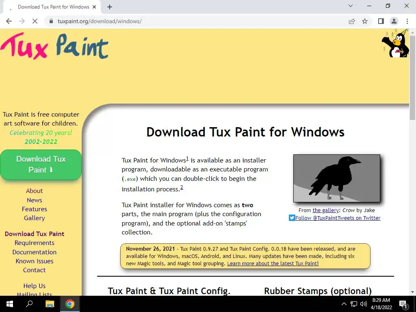Click Follow @TuxPaintTweets on Twitter link
Image resolution: width=416 pixels, height=312 pixels.
point(338,218)
